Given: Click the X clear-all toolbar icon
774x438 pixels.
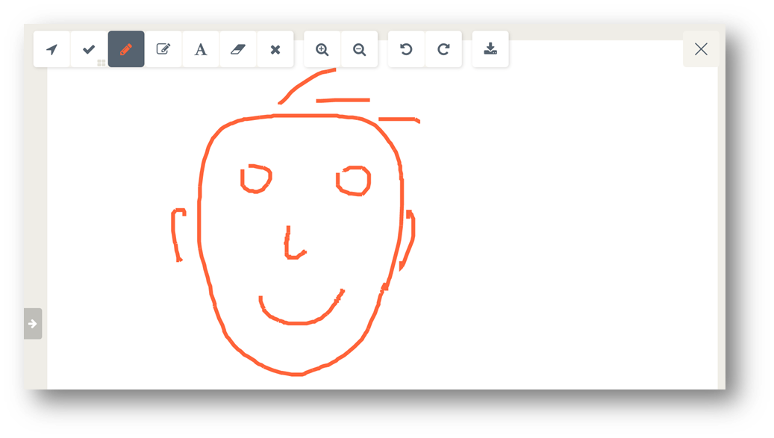Looking at the screenshot, I should click(275, 49).
